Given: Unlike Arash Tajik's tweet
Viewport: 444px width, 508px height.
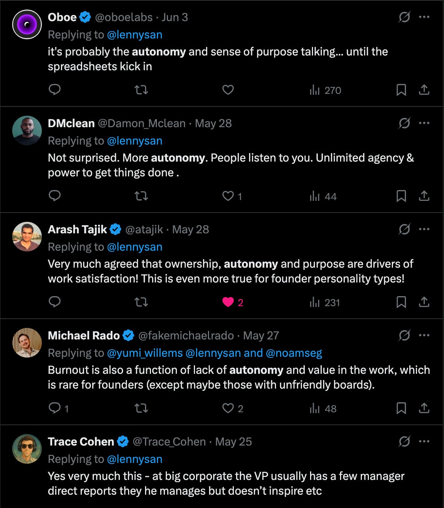Looking at the screenshot, I should (x=228, y=302).
